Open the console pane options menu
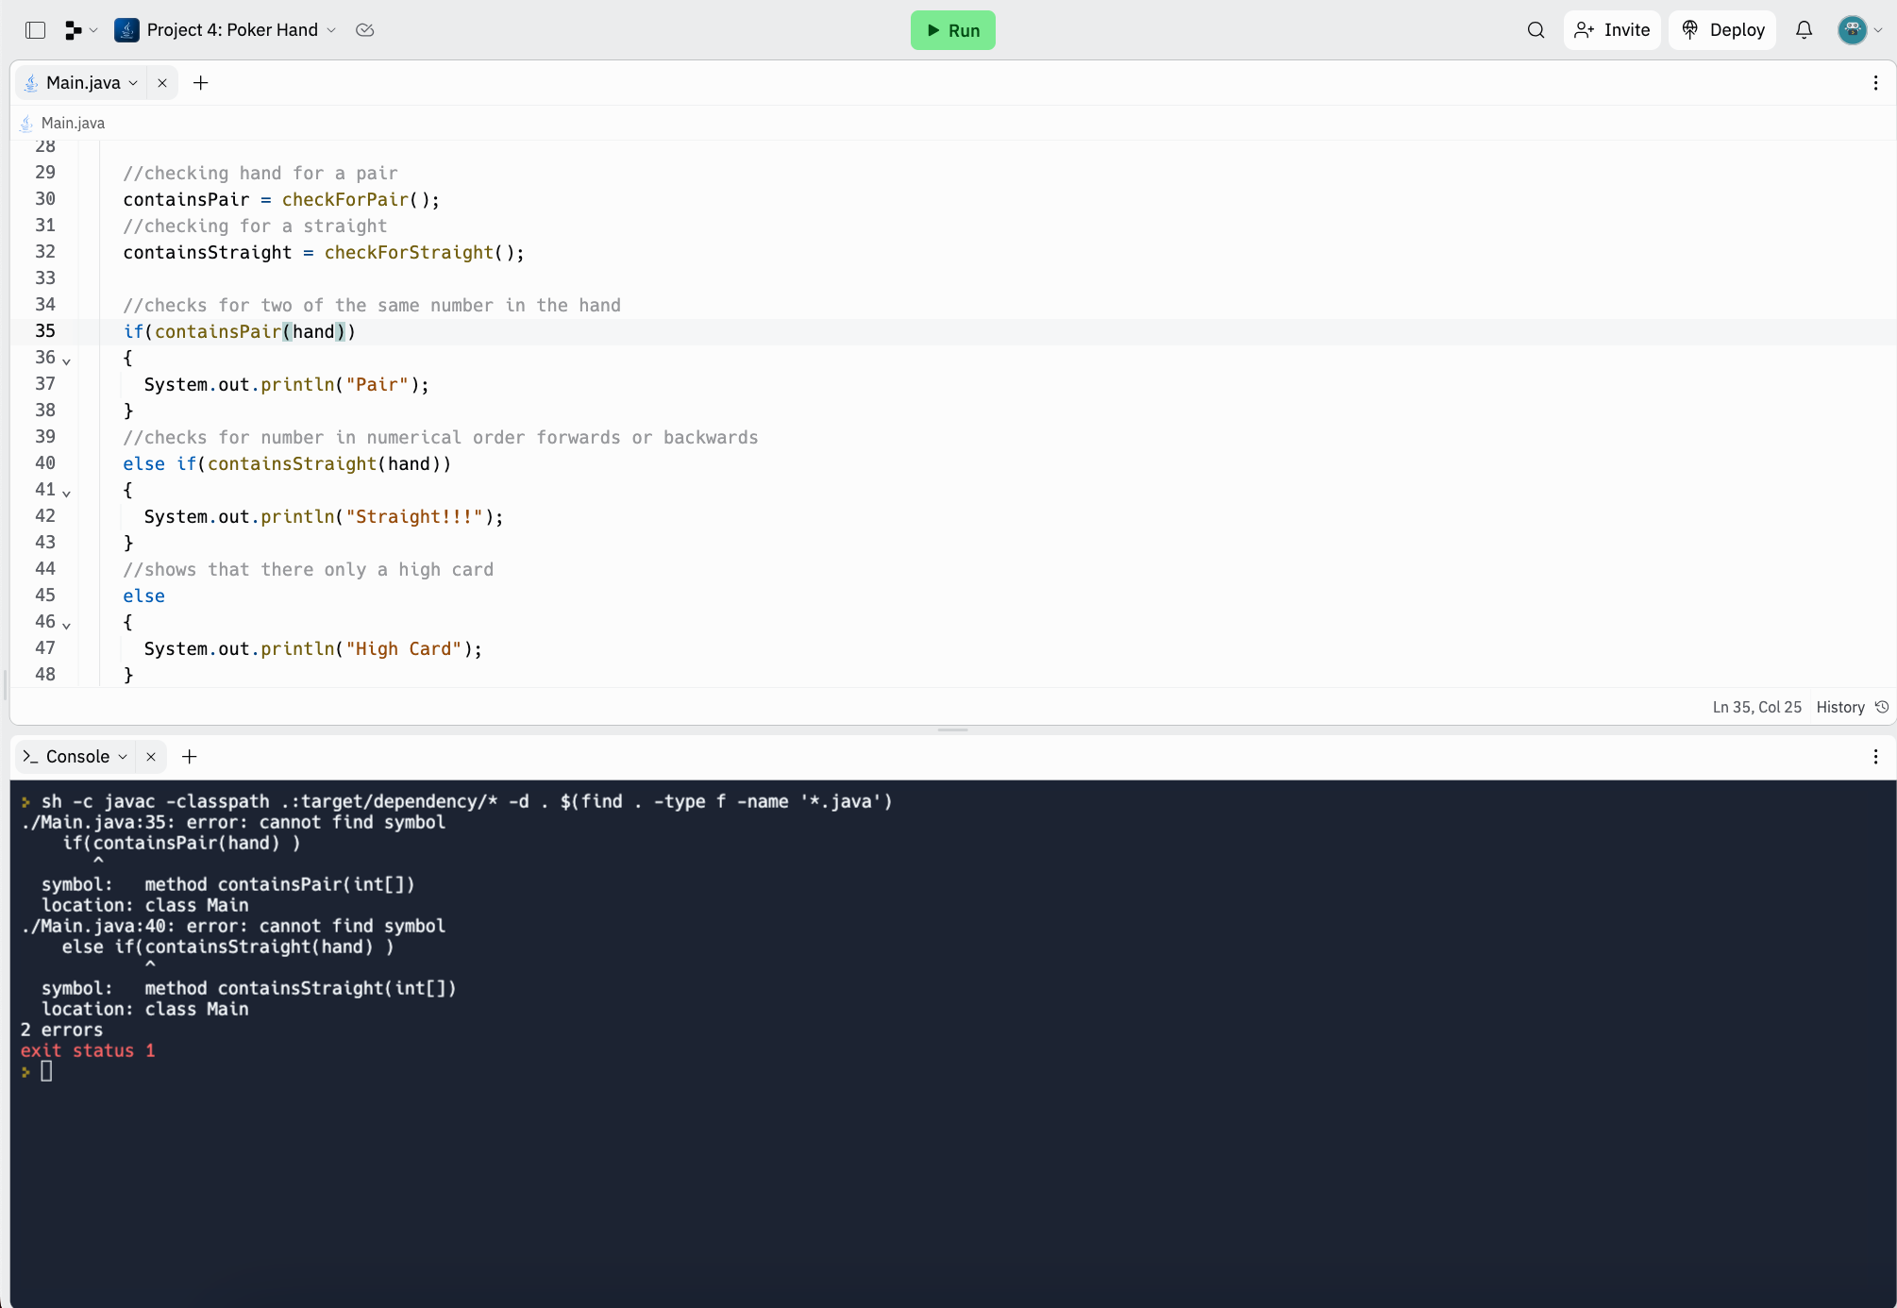Image resolution: width=1897 pixels, height=1308 pixels. (1875, 756)
